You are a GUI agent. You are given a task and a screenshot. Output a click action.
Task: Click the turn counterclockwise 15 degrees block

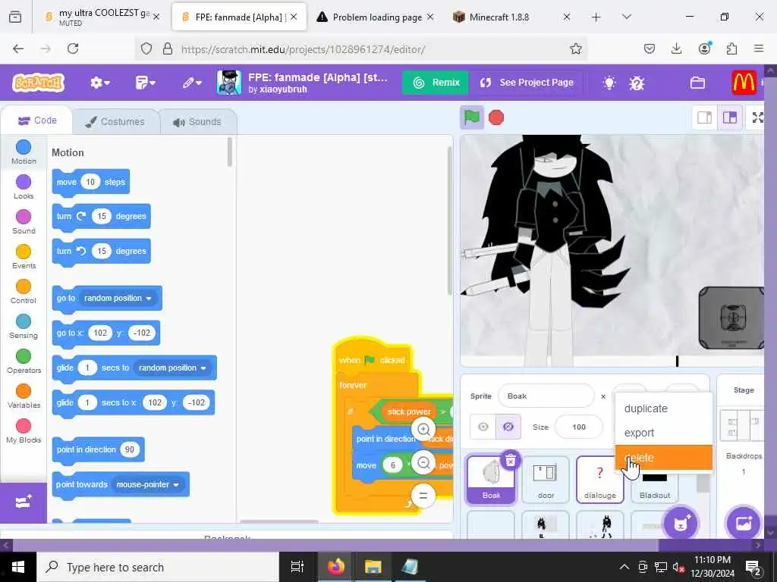pos(101,251)
